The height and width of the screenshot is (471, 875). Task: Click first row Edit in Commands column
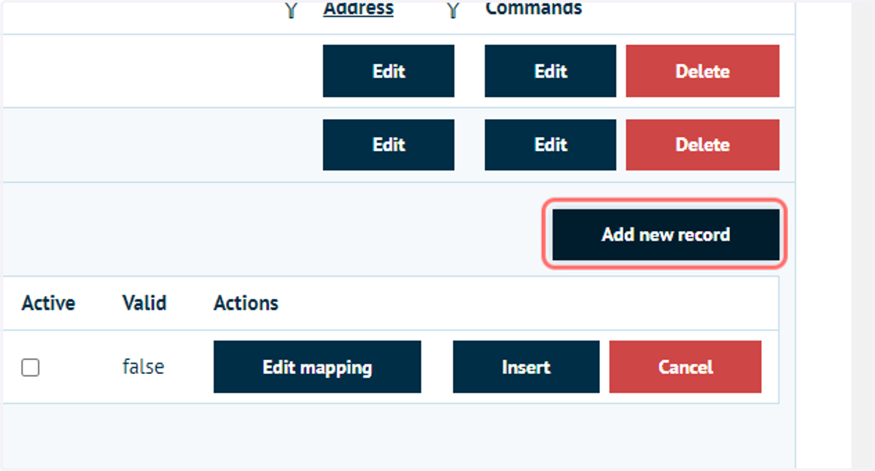[x=551, y=71]
